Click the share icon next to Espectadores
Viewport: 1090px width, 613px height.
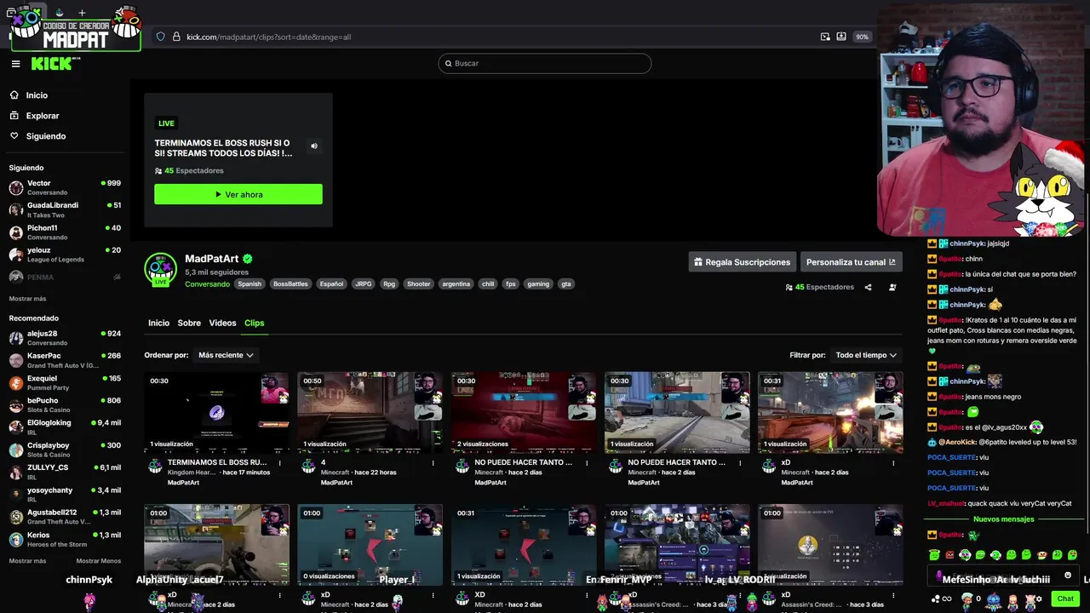[x=868, y=288]
